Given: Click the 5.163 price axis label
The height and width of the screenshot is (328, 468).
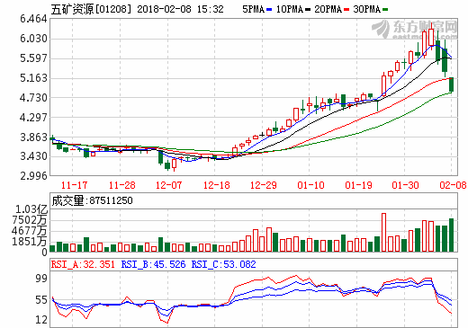Looking at the screenshot, I should [x=33, y=78].
